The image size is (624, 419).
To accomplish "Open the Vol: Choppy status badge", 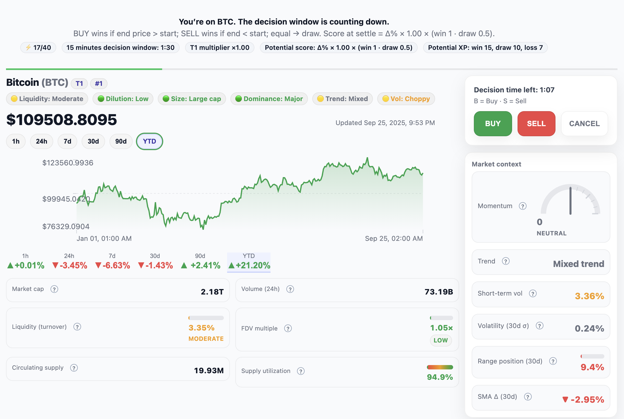I will click(x=406, y=99).
